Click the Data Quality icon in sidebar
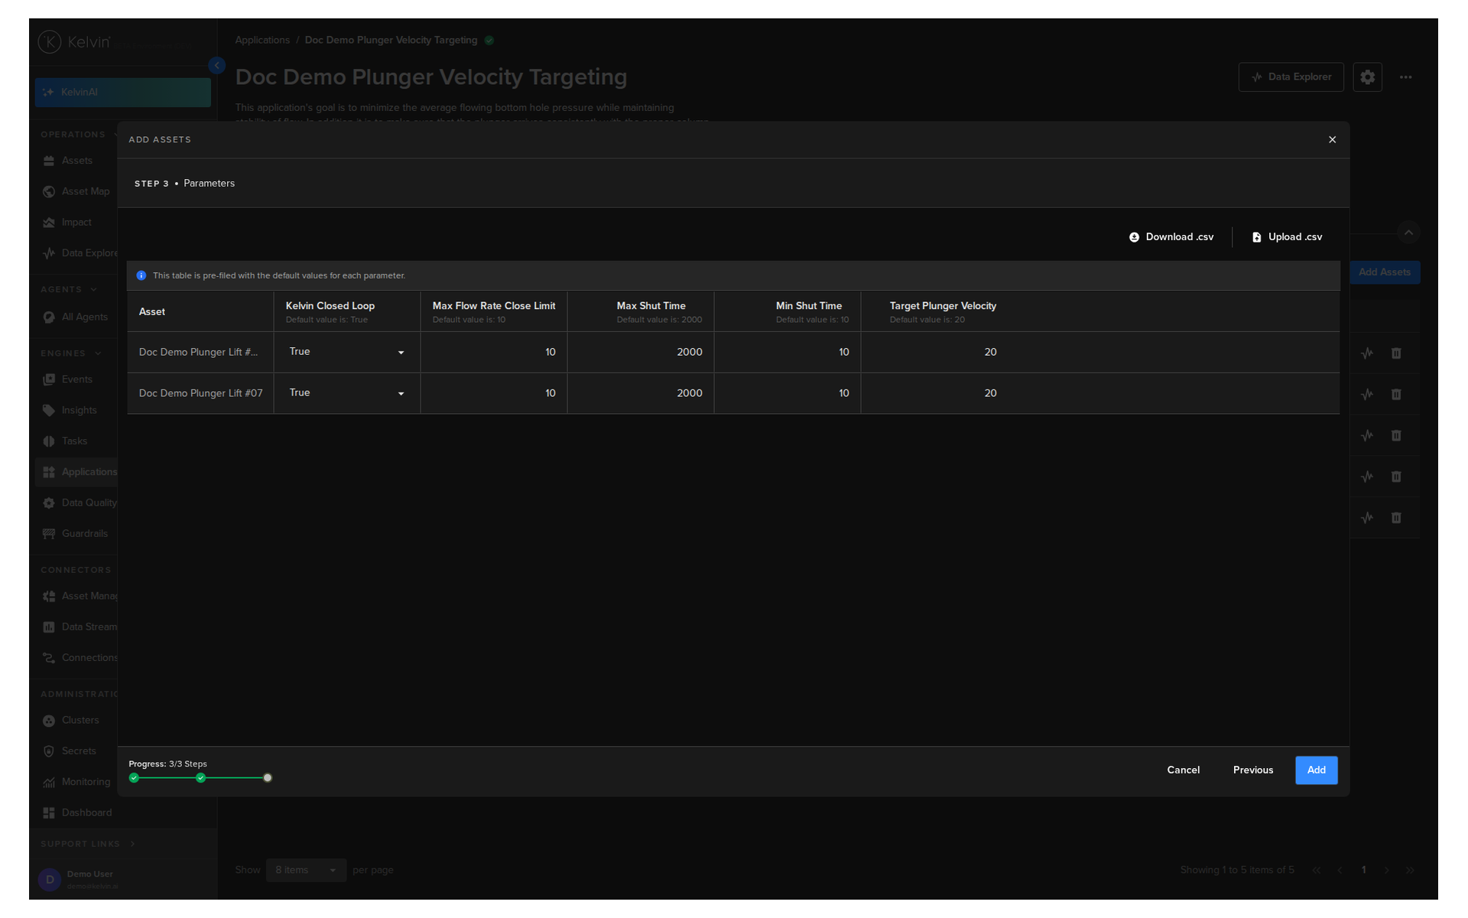1468x918 pixels. [49, 503]
